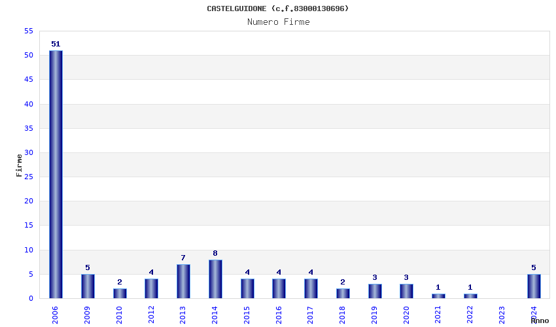The width and height of the screenshot is (556, 327).
Task: Click the x-axis label 2023
Action: [502, 315]
